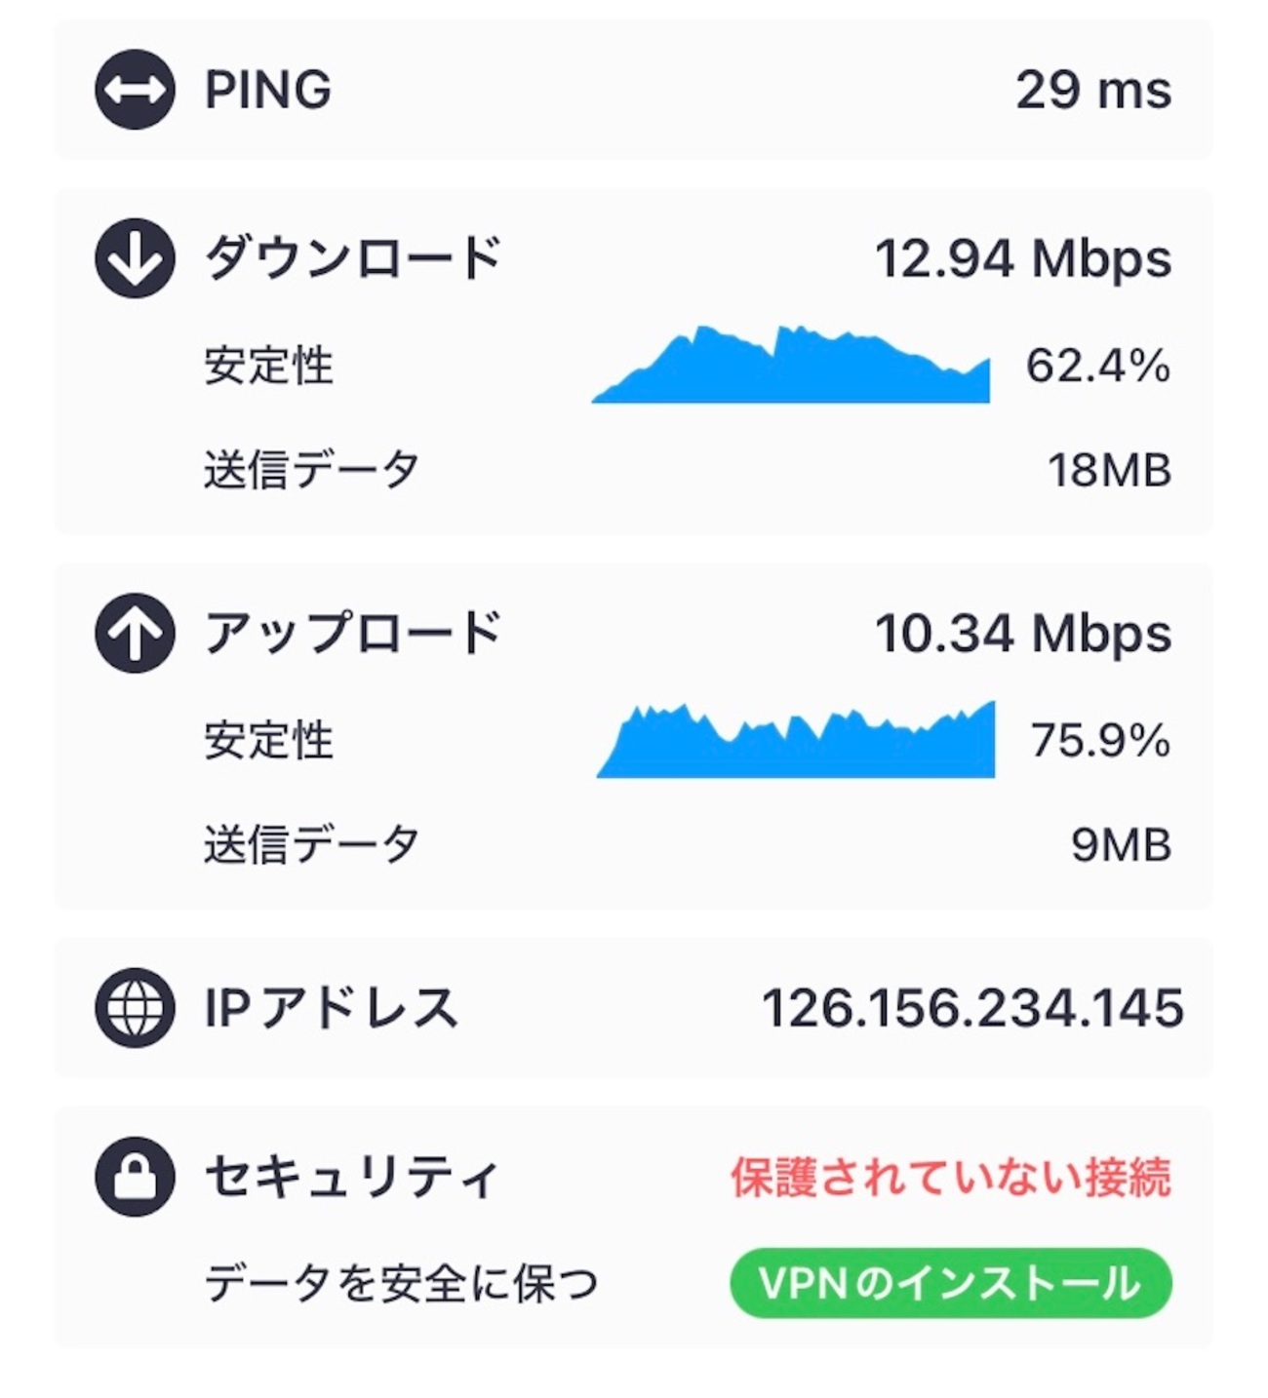1268x1398 pixels.
Task: Click the アップロード heading label
Action: pyautogui.click(x=353, y=634)
